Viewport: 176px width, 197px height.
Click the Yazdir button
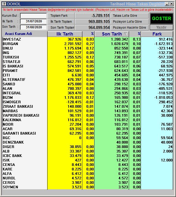tap(161, 27)
